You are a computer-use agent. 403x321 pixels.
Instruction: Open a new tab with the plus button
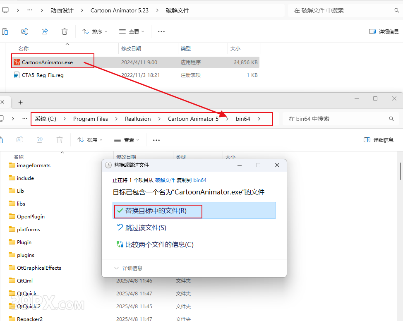20,102
